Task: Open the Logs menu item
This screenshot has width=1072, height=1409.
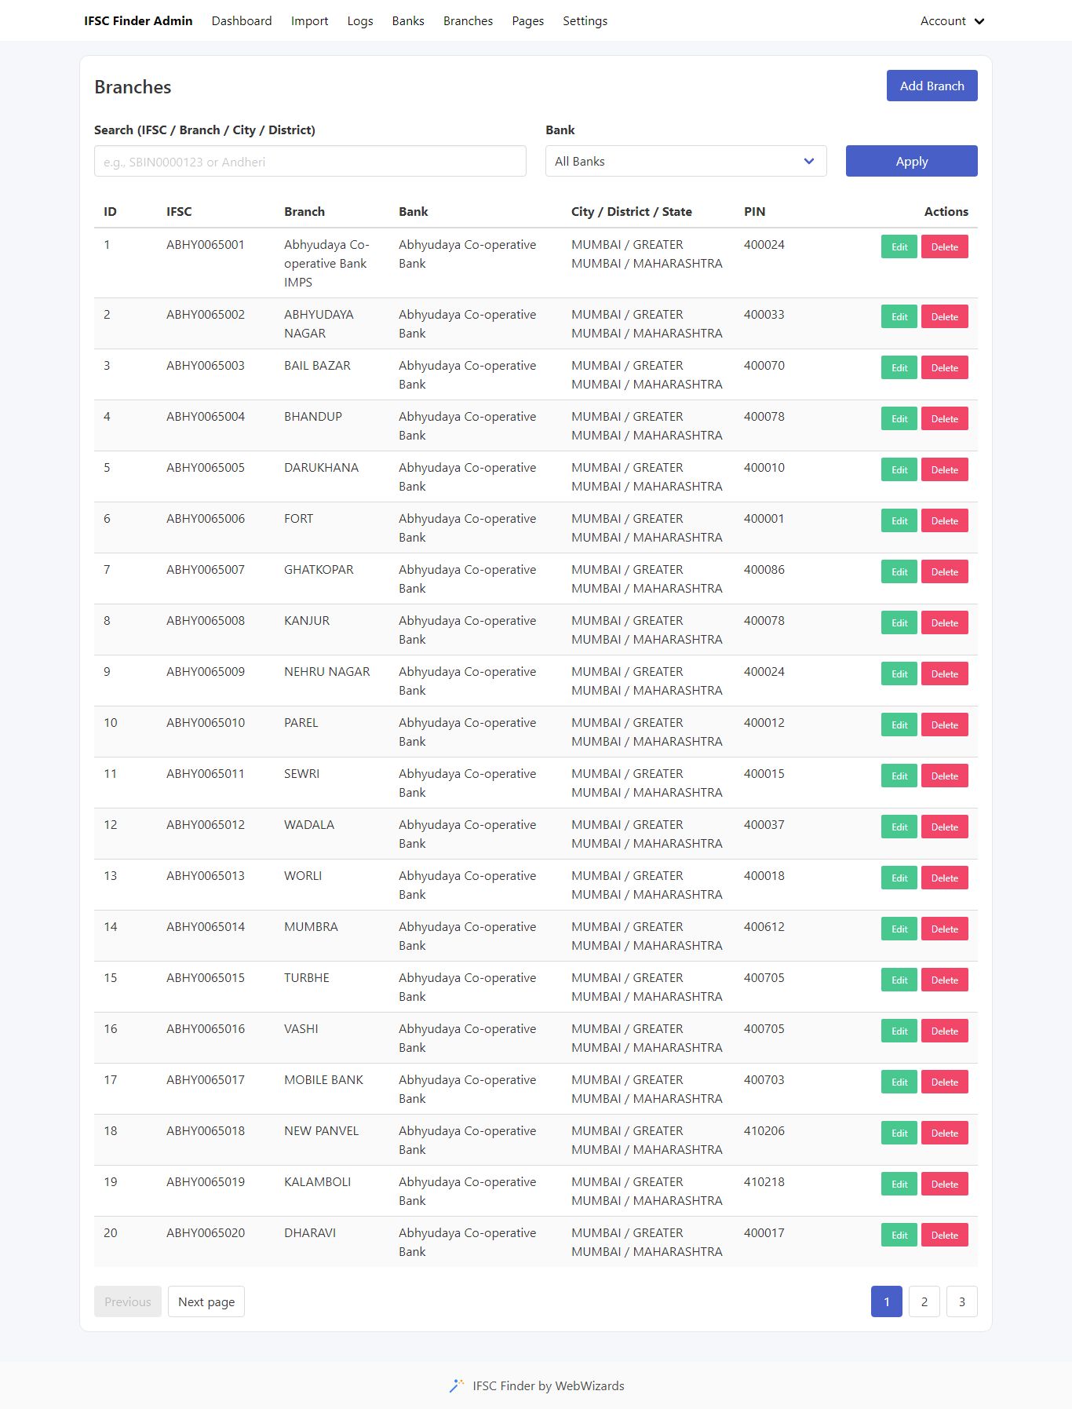Action: 360,21
